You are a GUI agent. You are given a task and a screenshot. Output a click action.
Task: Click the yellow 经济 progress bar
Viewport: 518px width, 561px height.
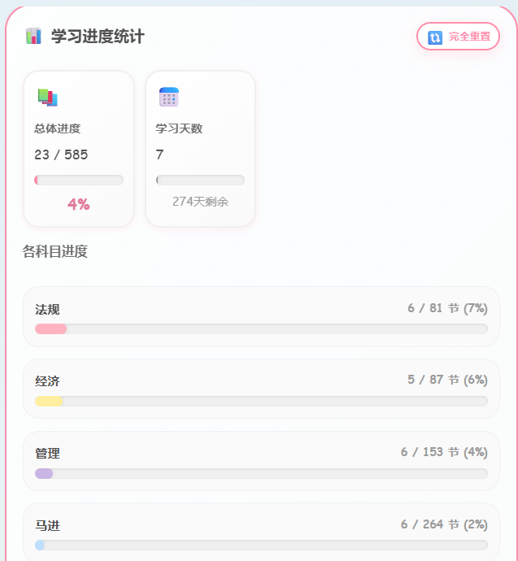(x=261, y=401)
